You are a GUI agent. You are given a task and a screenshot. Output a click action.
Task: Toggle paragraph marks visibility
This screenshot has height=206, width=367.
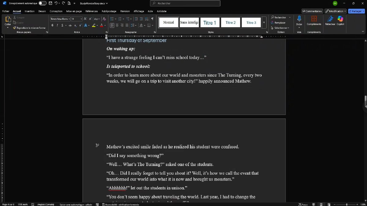pos(152,19)
